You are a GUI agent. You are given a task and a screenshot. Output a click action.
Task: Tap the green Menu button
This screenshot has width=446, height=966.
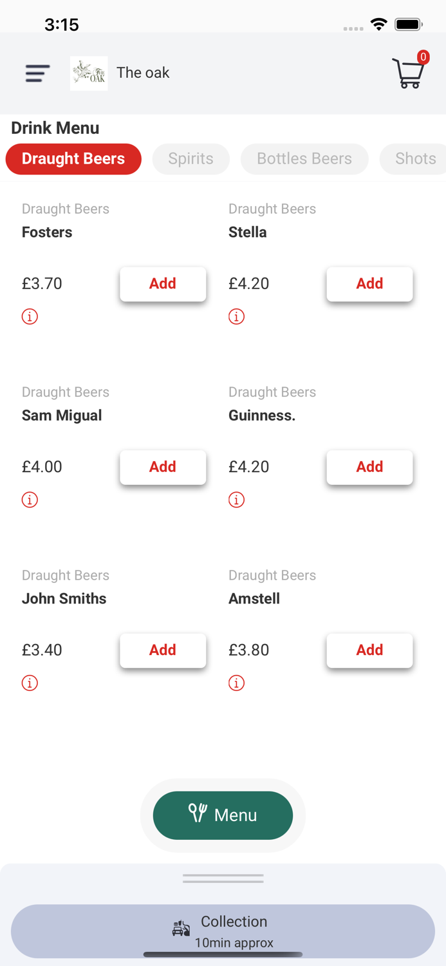pyautogui.click(x=223, y=815)
